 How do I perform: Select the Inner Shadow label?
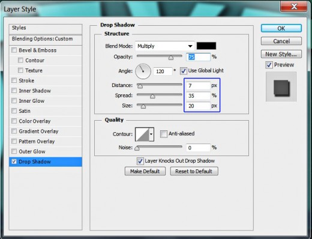pos(35,91)
